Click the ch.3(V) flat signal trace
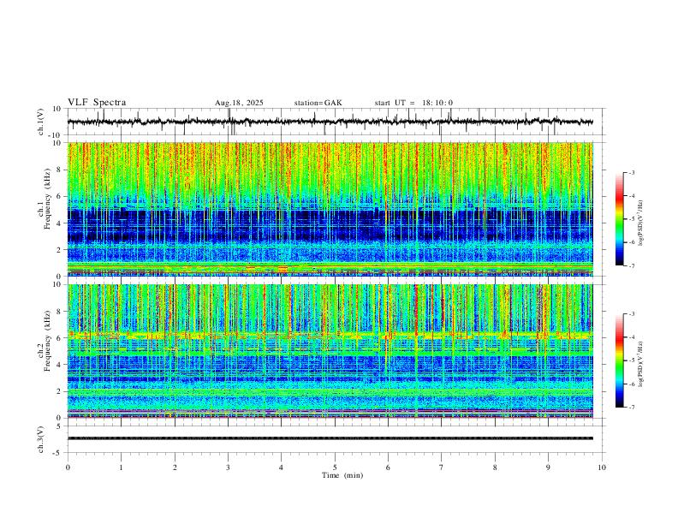The image size is (678, 524). pyautogui.click(x=334, y=438)
